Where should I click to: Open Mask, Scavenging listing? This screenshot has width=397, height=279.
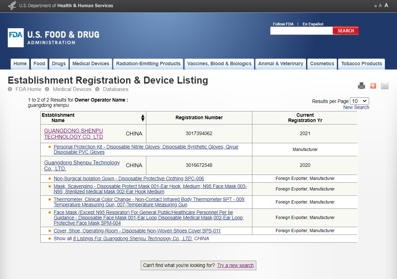click(x=150, y=189)
